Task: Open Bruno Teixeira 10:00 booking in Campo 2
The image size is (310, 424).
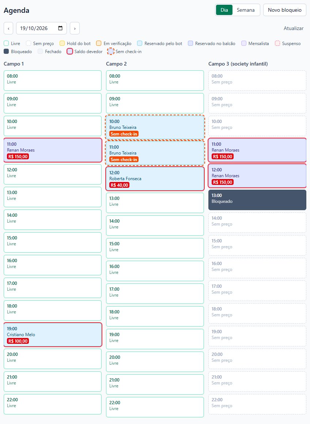Action: click(x=155, y=127)
